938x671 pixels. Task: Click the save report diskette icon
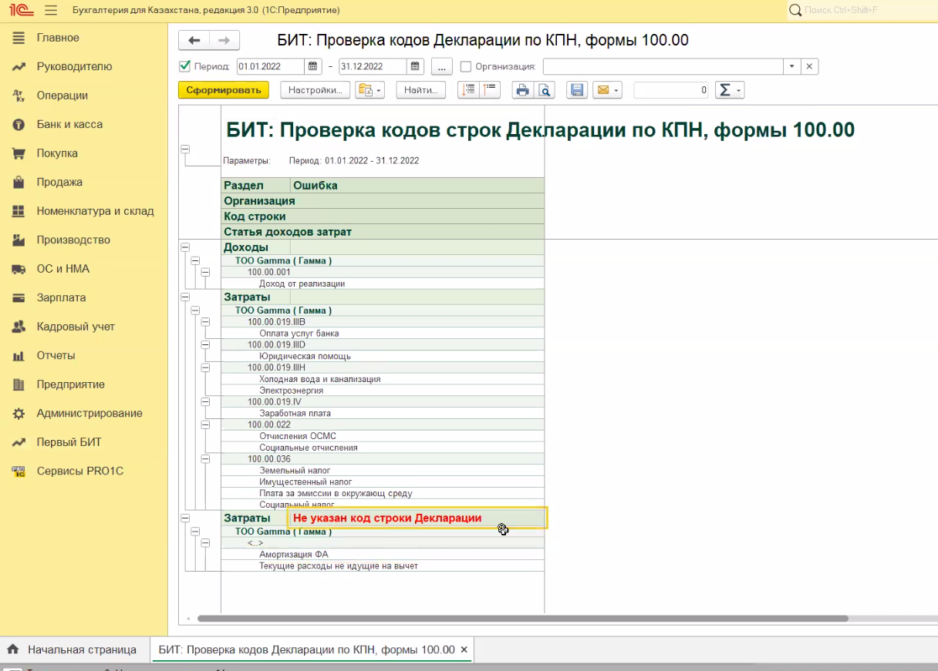[x=576, y=90]
